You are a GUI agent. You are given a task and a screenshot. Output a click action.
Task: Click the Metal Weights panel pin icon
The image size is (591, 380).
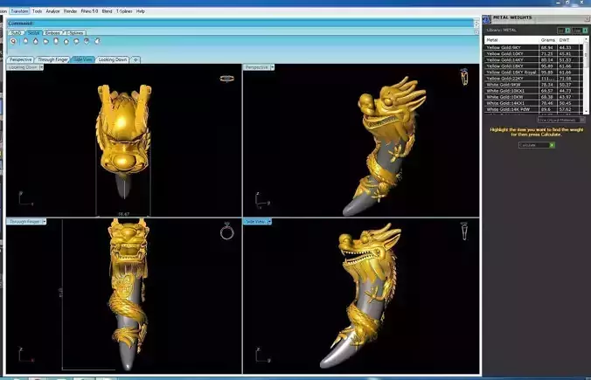click(587, 18)
